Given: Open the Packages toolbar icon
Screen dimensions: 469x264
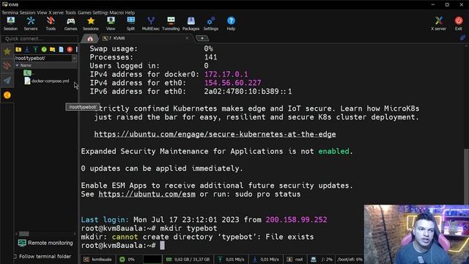Looking at the screenshot, I should coord(191,23).
